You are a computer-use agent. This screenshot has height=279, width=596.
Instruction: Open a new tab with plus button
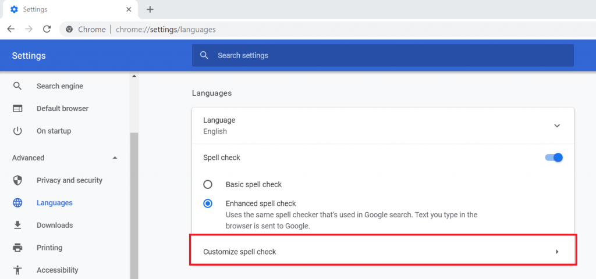[x=150, y=9]
